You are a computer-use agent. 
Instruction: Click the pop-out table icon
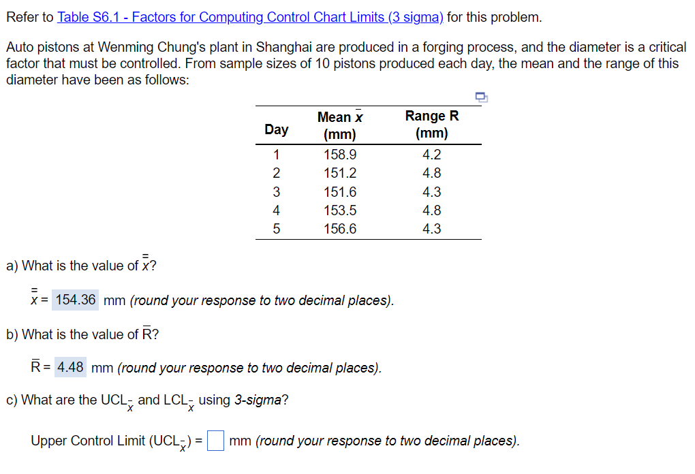[482, 97]
